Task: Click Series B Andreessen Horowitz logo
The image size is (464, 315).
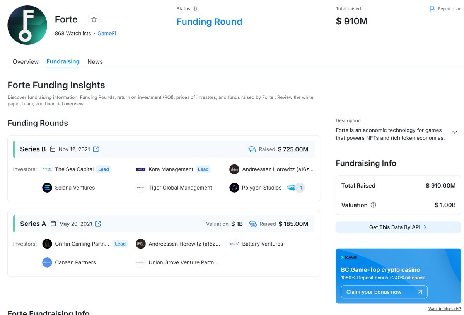Action: [234, 169]
